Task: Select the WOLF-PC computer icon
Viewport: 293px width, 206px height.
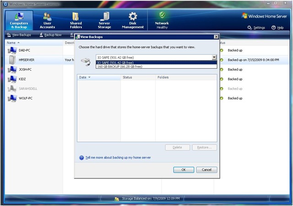Action: pyautogui.click(x=12, y=98)
